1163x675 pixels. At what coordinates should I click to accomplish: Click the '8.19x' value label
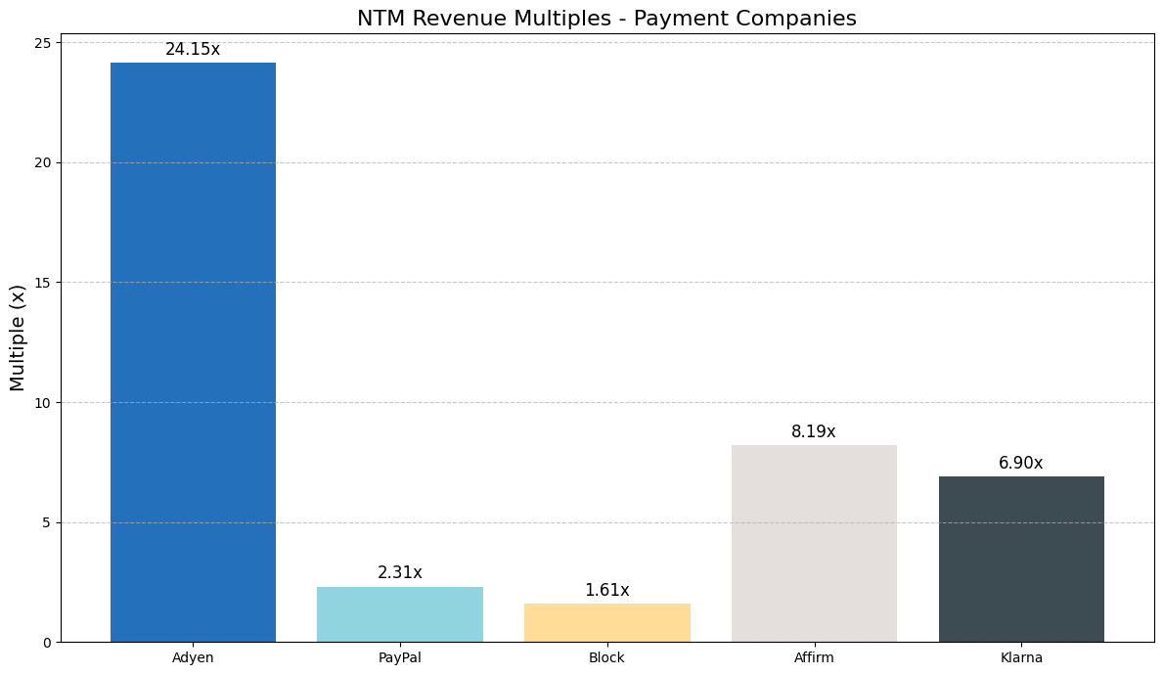pyautogui.click(x=814, y=431)
